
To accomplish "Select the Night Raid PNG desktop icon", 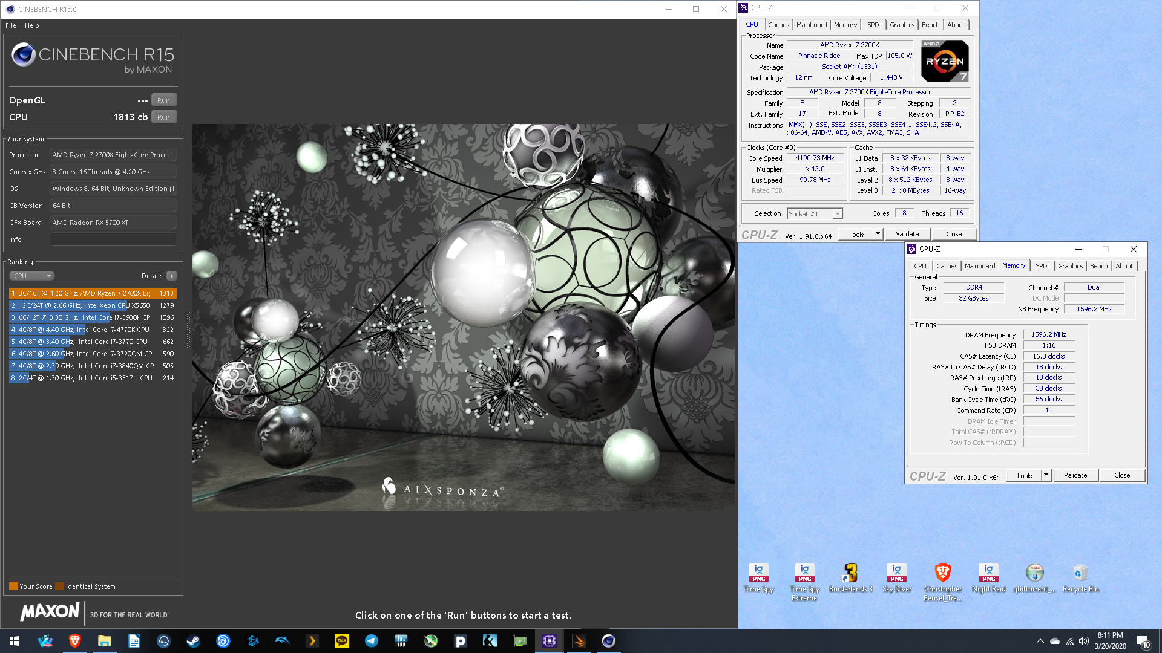I will coord(988,577).
